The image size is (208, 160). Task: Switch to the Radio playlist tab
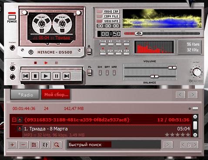(25, 95)
